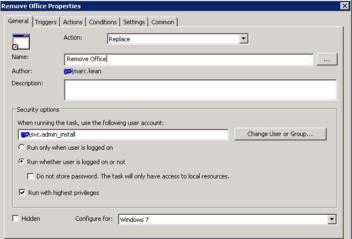Expand the Action dropdown showing Replace
The image size is (352, 239).
click(x=177, y=39)
